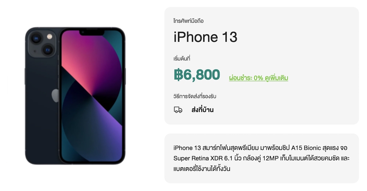
Task: Click the แบตเตอรี่ใช้งานได้ทั้งวัน description line
Action: 202,169
